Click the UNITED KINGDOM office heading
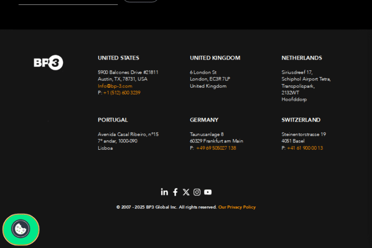The width and height of the screenshot is (372, 248). (x=215, y=58)
